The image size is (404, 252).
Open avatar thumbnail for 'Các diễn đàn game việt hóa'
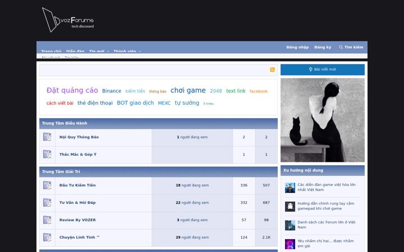click(x=290, y=188)
